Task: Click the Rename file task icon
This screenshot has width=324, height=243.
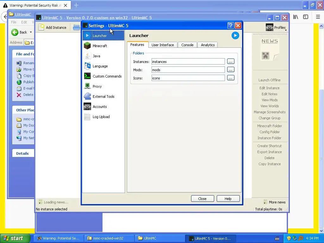Action: tap(19, 63)
